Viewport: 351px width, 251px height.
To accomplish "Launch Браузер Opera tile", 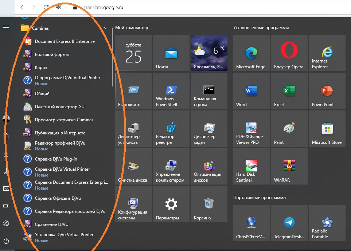I will pos(289,53).
